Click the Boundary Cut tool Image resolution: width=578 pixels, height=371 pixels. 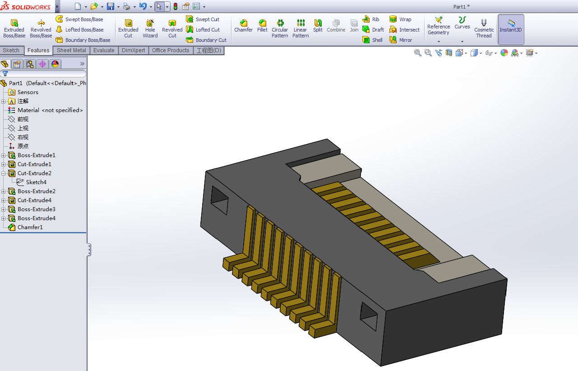(x=206, y=40)
